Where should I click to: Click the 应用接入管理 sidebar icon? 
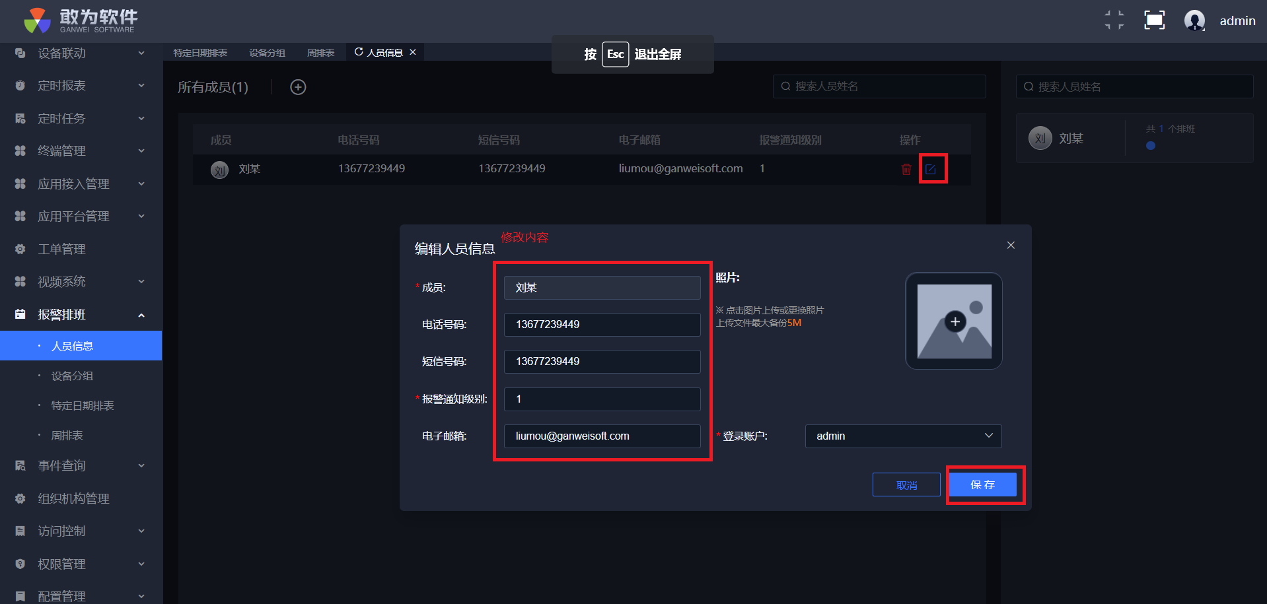click(x=20, y=184)
